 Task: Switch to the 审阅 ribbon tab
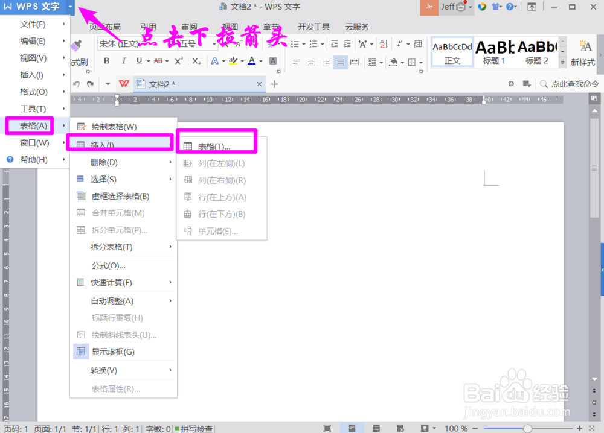point(188,26)
